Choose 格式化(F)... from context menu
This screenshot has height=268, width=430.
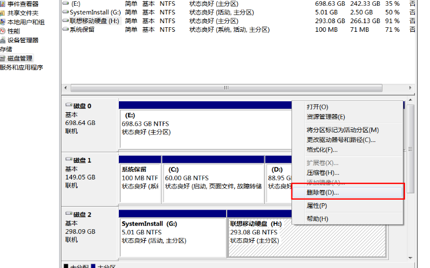coord(348,149)
